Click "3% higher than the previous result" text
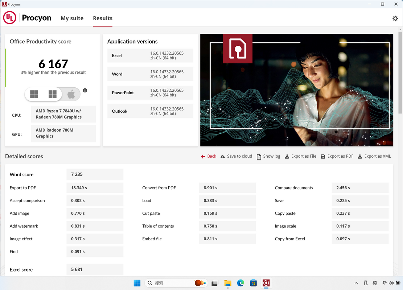 53,72
